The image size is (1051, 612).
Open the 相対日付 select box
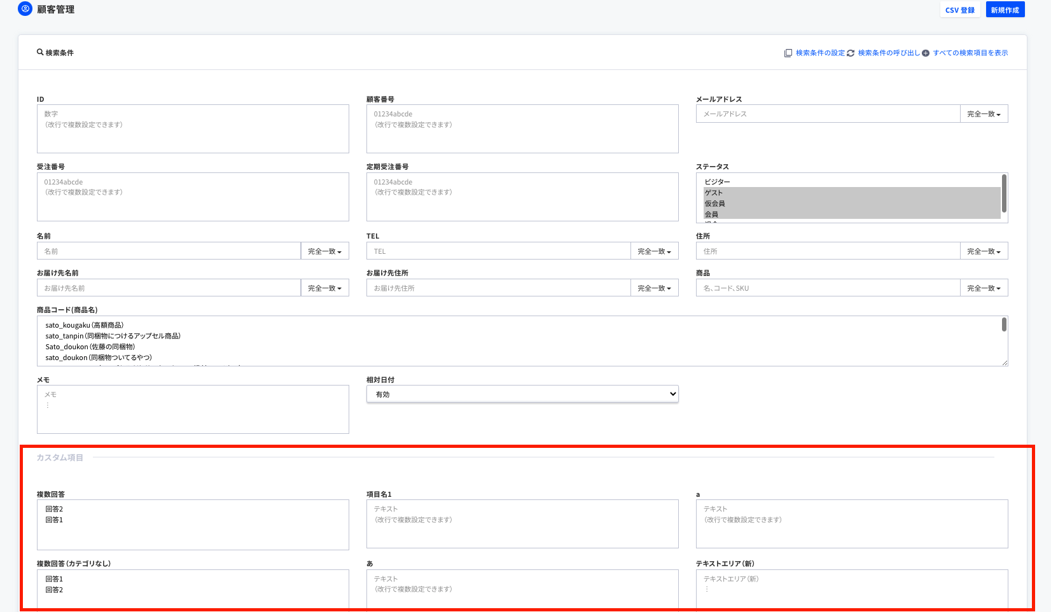coord(522,394)
